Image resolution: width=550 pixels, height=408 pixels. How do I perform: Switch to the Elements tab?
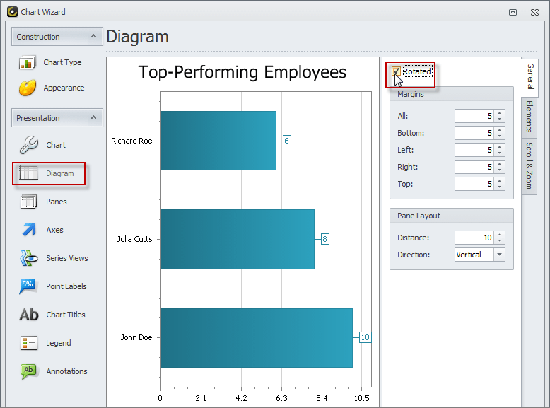point(529,116)
